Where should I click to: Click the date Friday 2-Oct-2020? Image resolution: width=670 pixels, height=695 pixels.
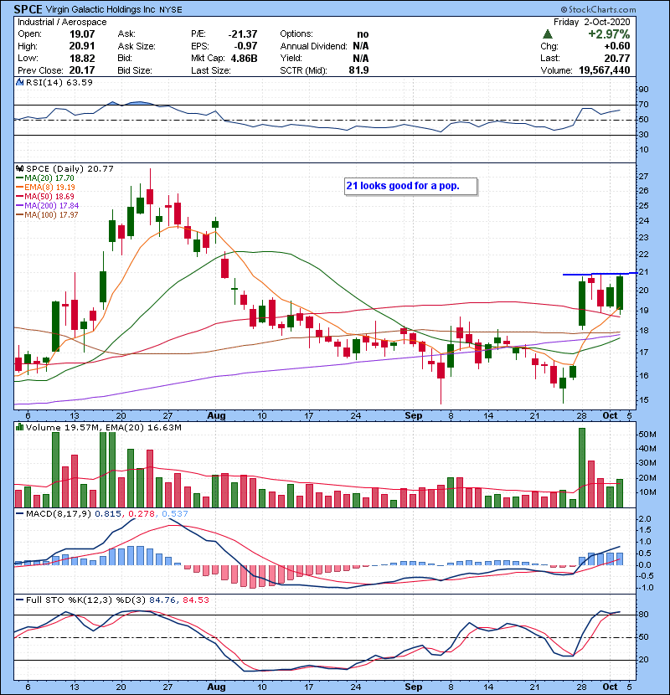pyautogui.click(x=592, y=22)
